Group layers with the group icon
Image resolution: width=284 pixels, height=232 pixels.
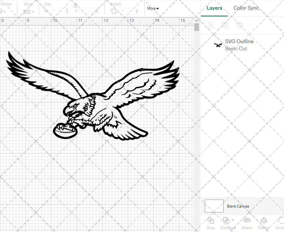click(211, 25)
